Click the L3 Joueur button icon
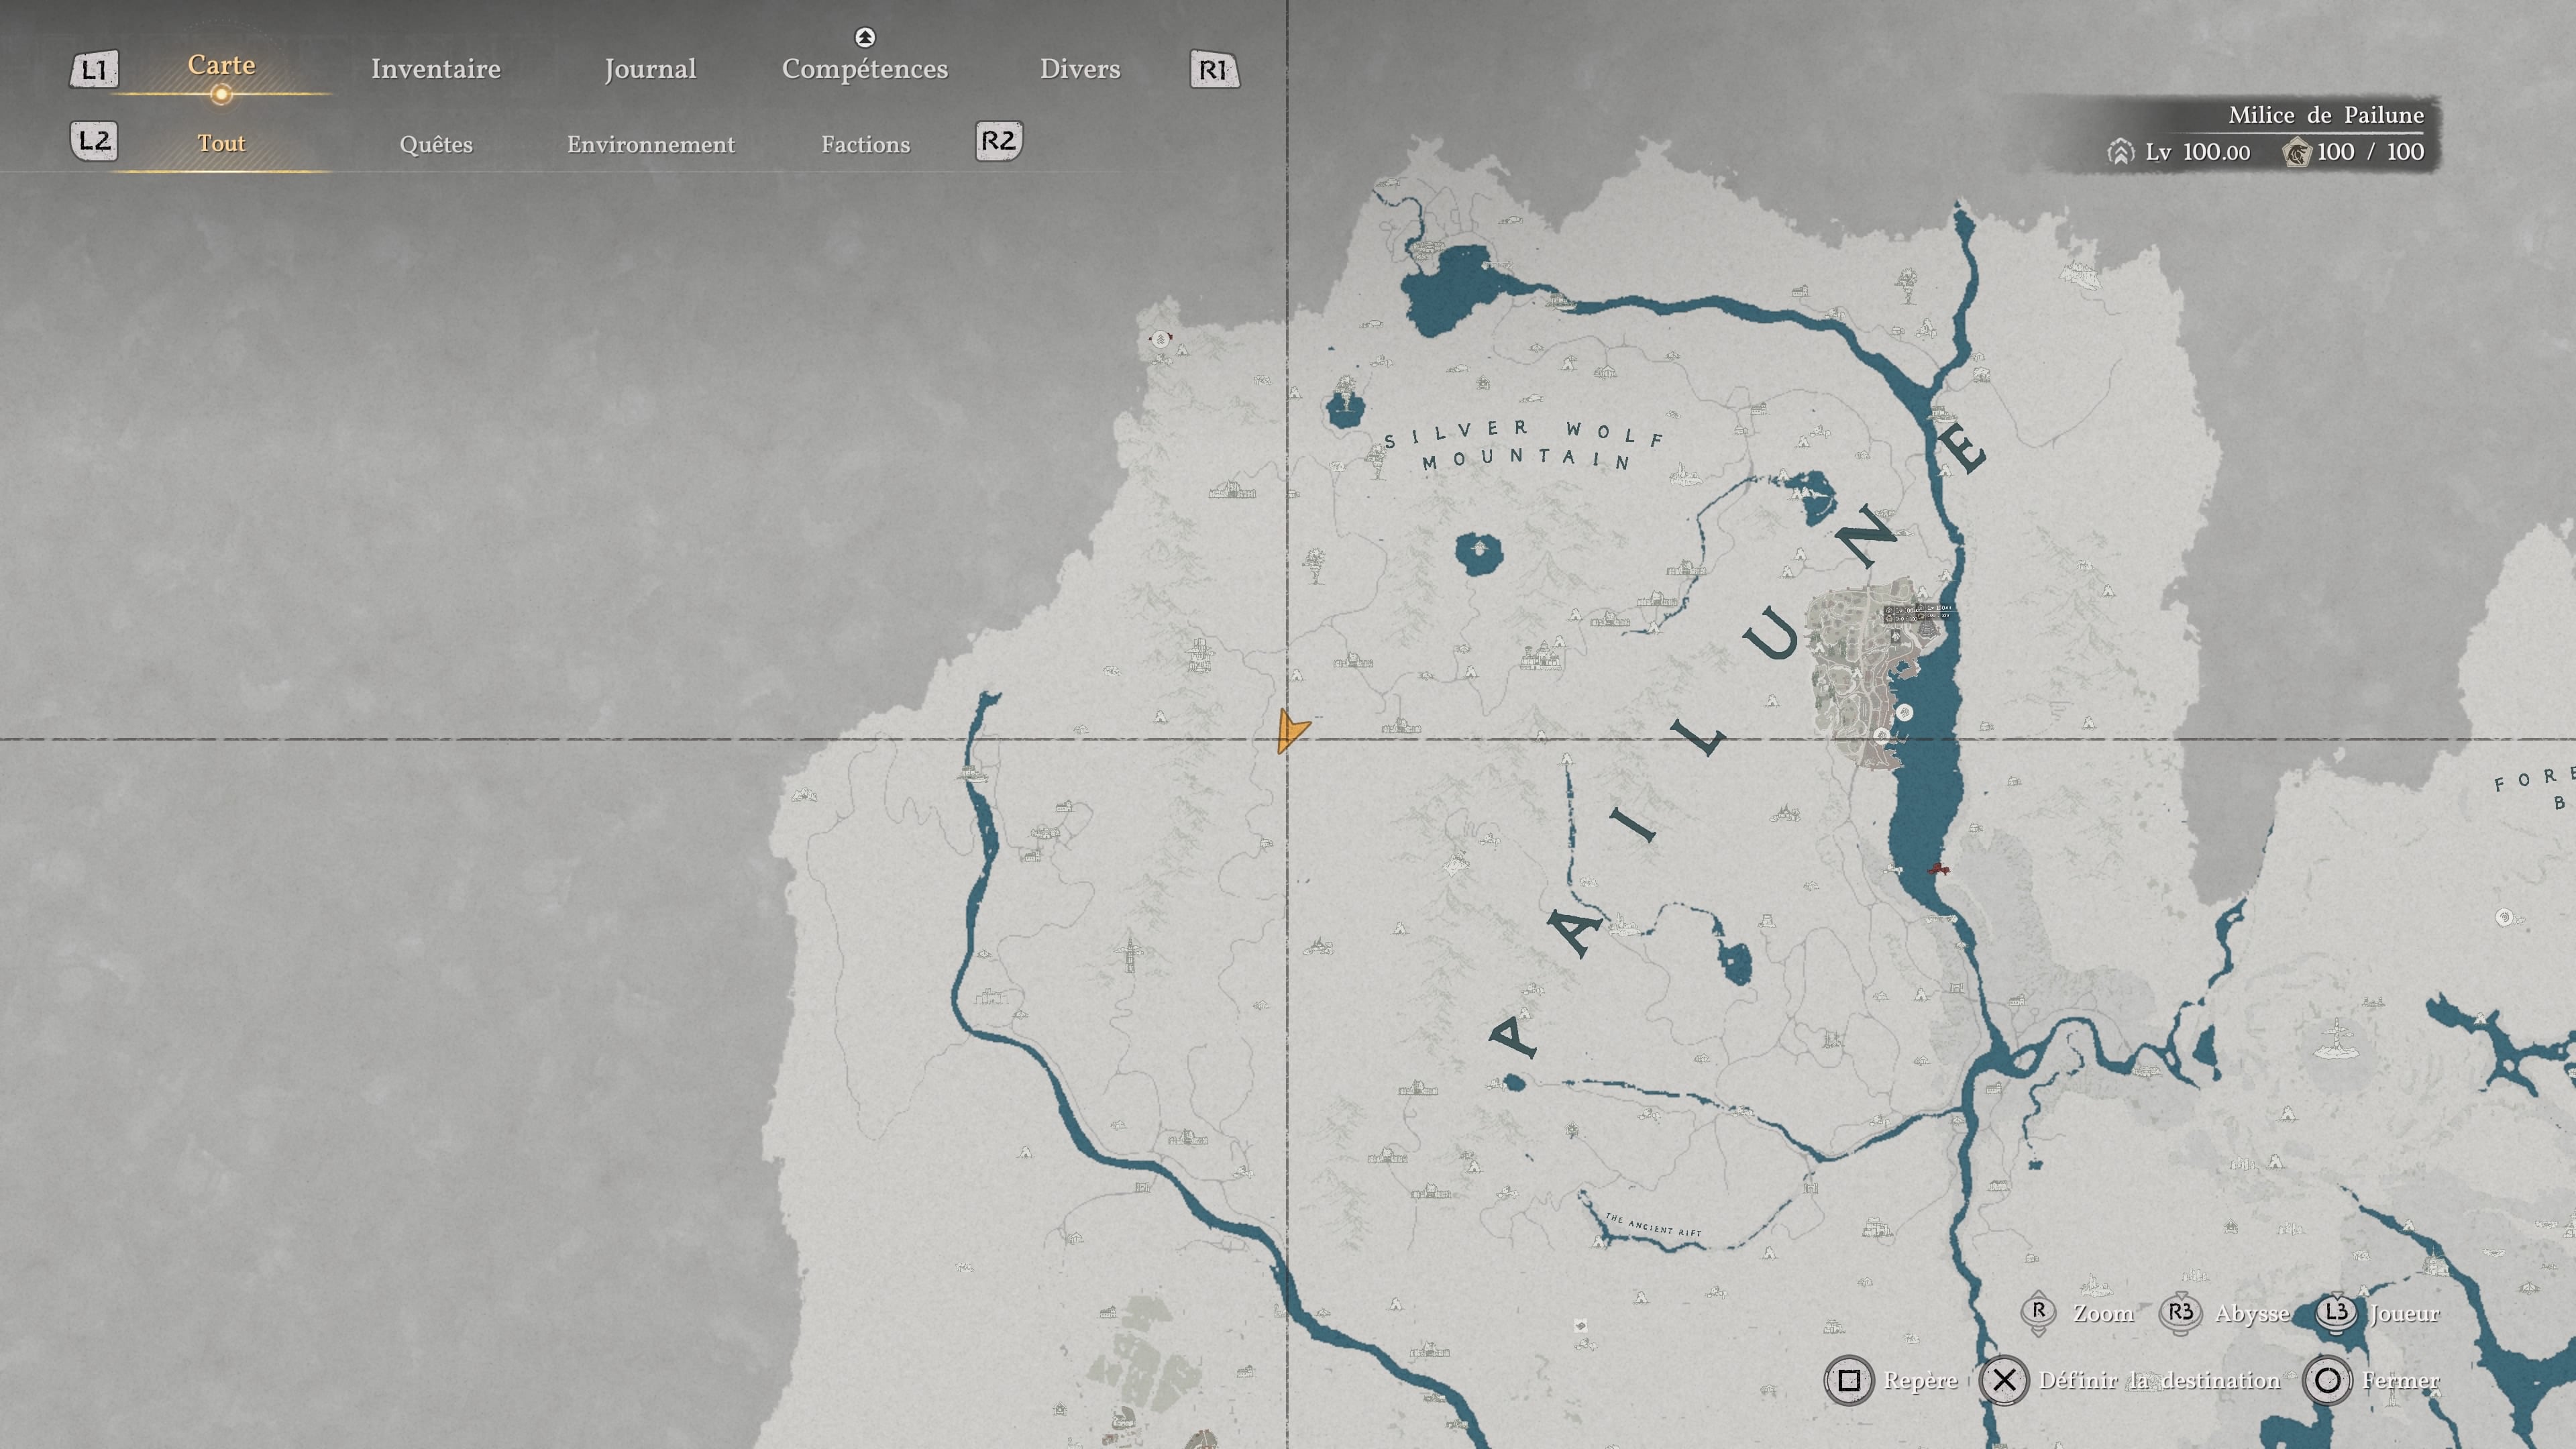Screen dimensions: 2576x1449 pos(2336,1313)
